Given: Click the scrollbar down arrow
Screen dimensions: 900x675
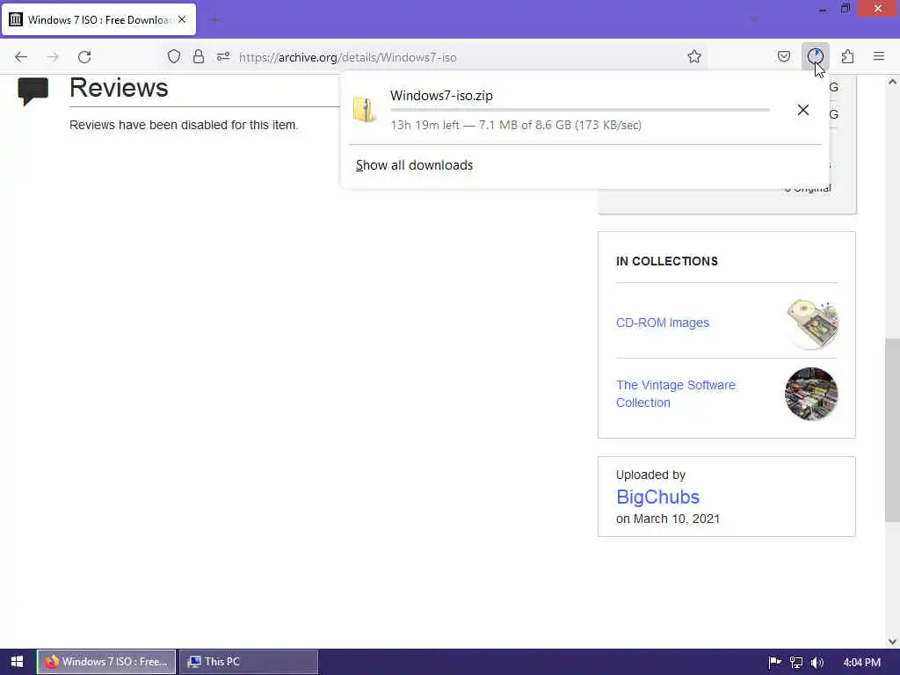Looking at the screenshot, I should coord(892,642).
